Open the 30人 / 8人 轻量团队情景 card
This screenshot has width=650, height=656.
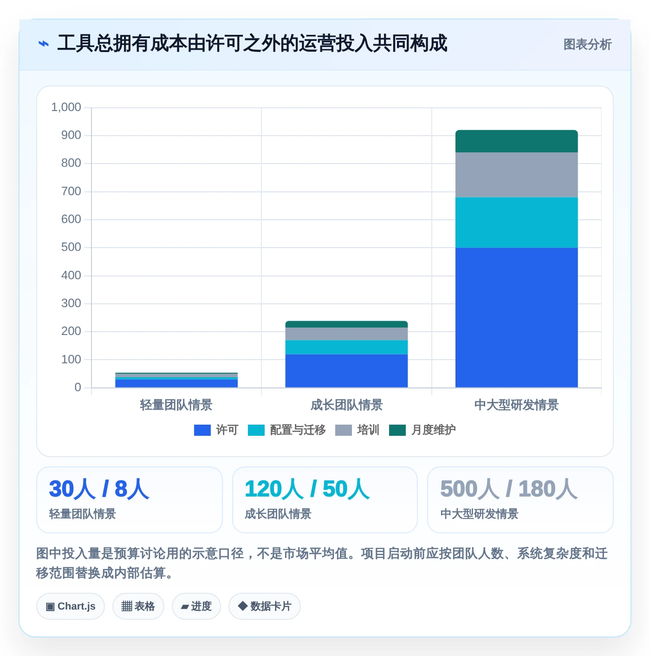[x=130, y=500]
